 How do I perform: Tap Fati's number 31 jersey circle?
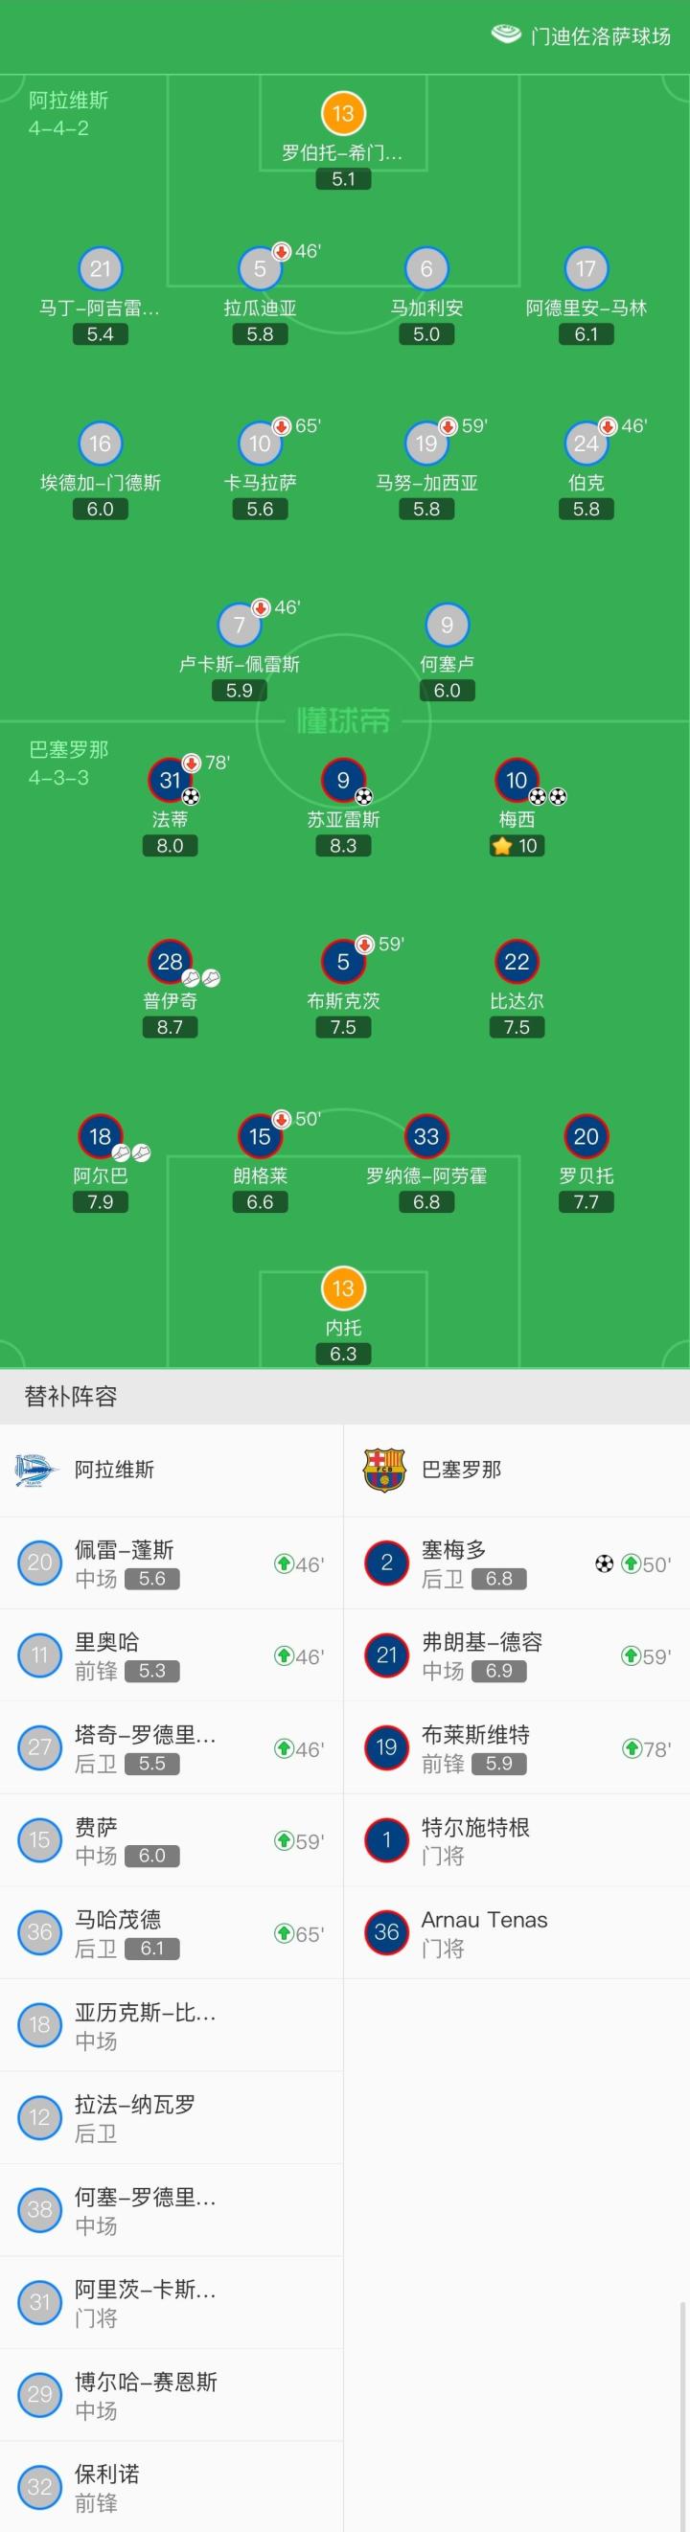(x=169, y=781)
